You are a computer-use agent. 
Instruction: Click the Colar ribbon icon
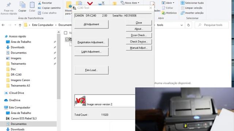(32, 5)
